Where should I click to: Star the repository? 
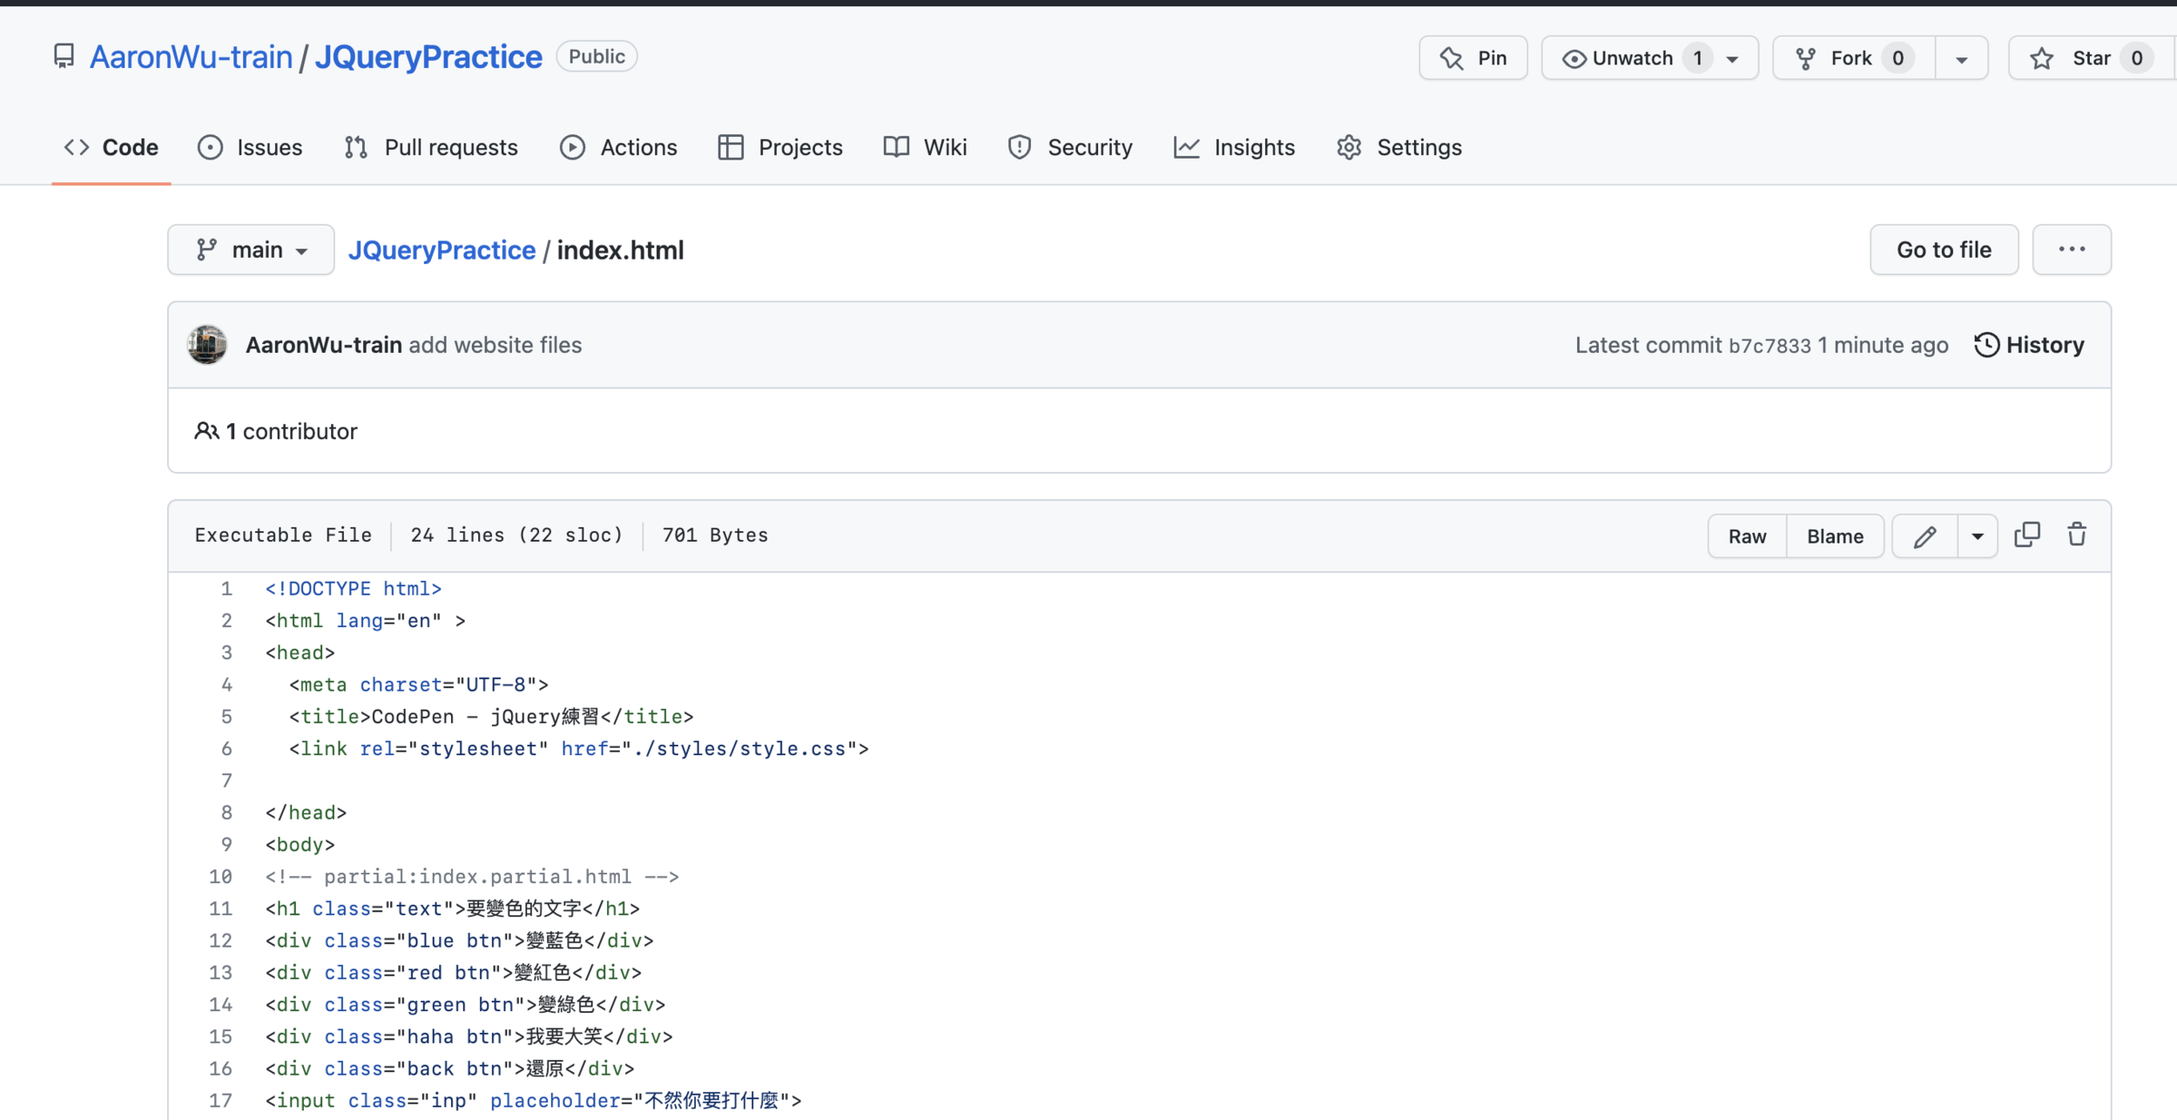(x=2092, y=57)
